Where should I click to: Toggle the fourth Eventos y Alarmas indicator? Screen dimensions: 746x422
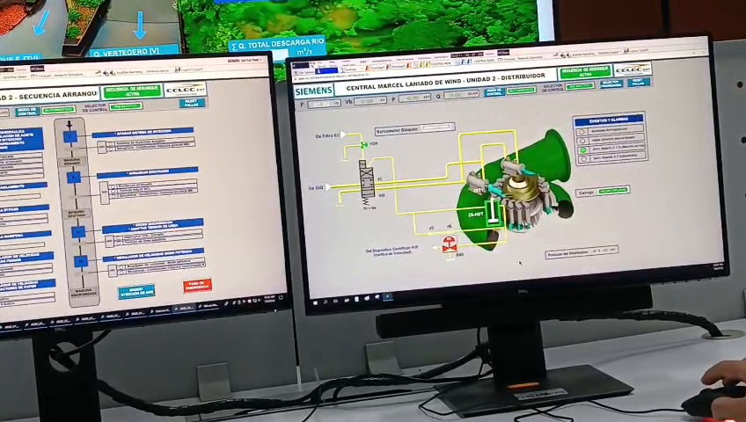click(x=584, y=159)
